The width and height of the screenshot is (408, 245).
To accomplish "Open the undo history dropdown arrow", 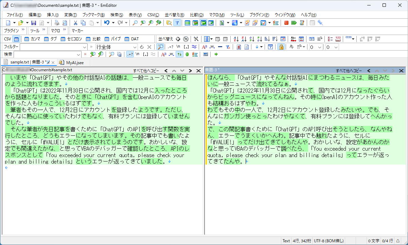I will pos(113,23).
